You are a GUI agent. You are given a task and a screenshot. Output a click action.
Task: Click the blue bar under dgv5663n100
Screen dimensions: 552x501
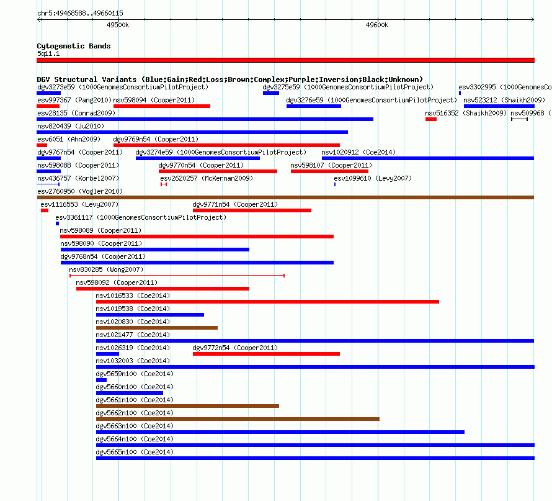(x=280, y=432)
